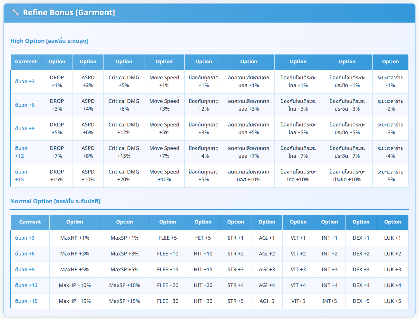Select the MaxHP +15% cell
The width and height of the screenshot is (419, 319).
point(74,301)
